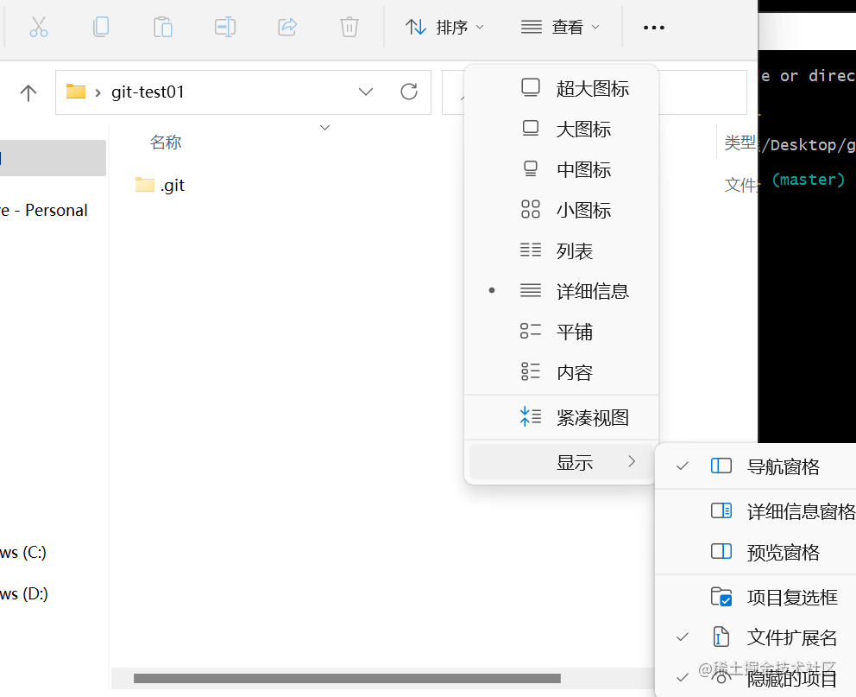Toggle 文件扩展名 file extensions
This screenshot has width=856, height=697.
(x=758, y=637)
